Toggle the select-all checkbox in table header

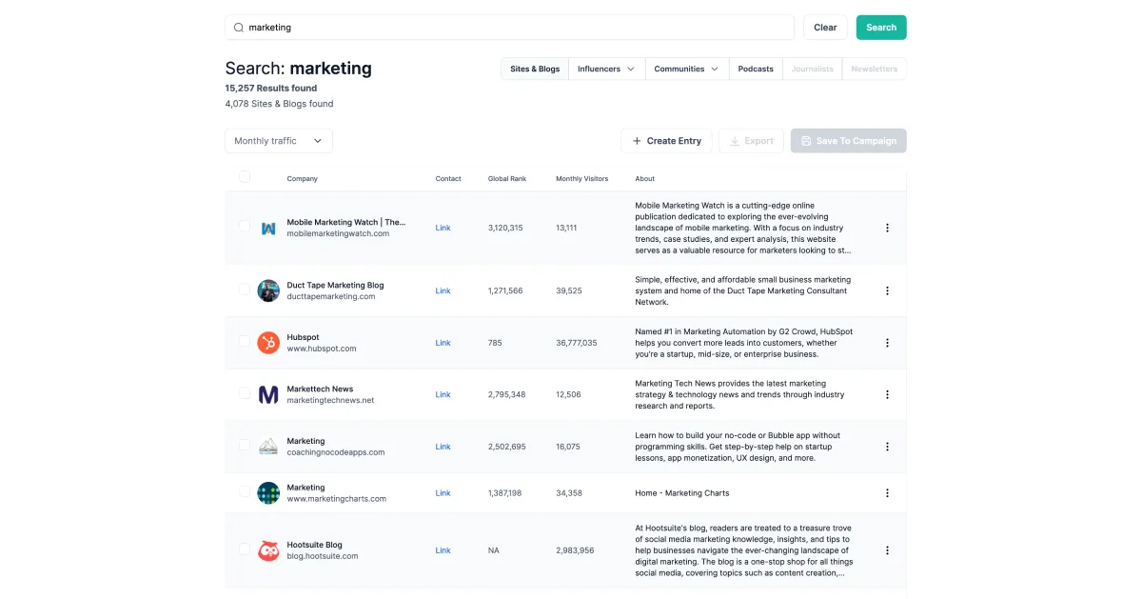pos(245,177)
